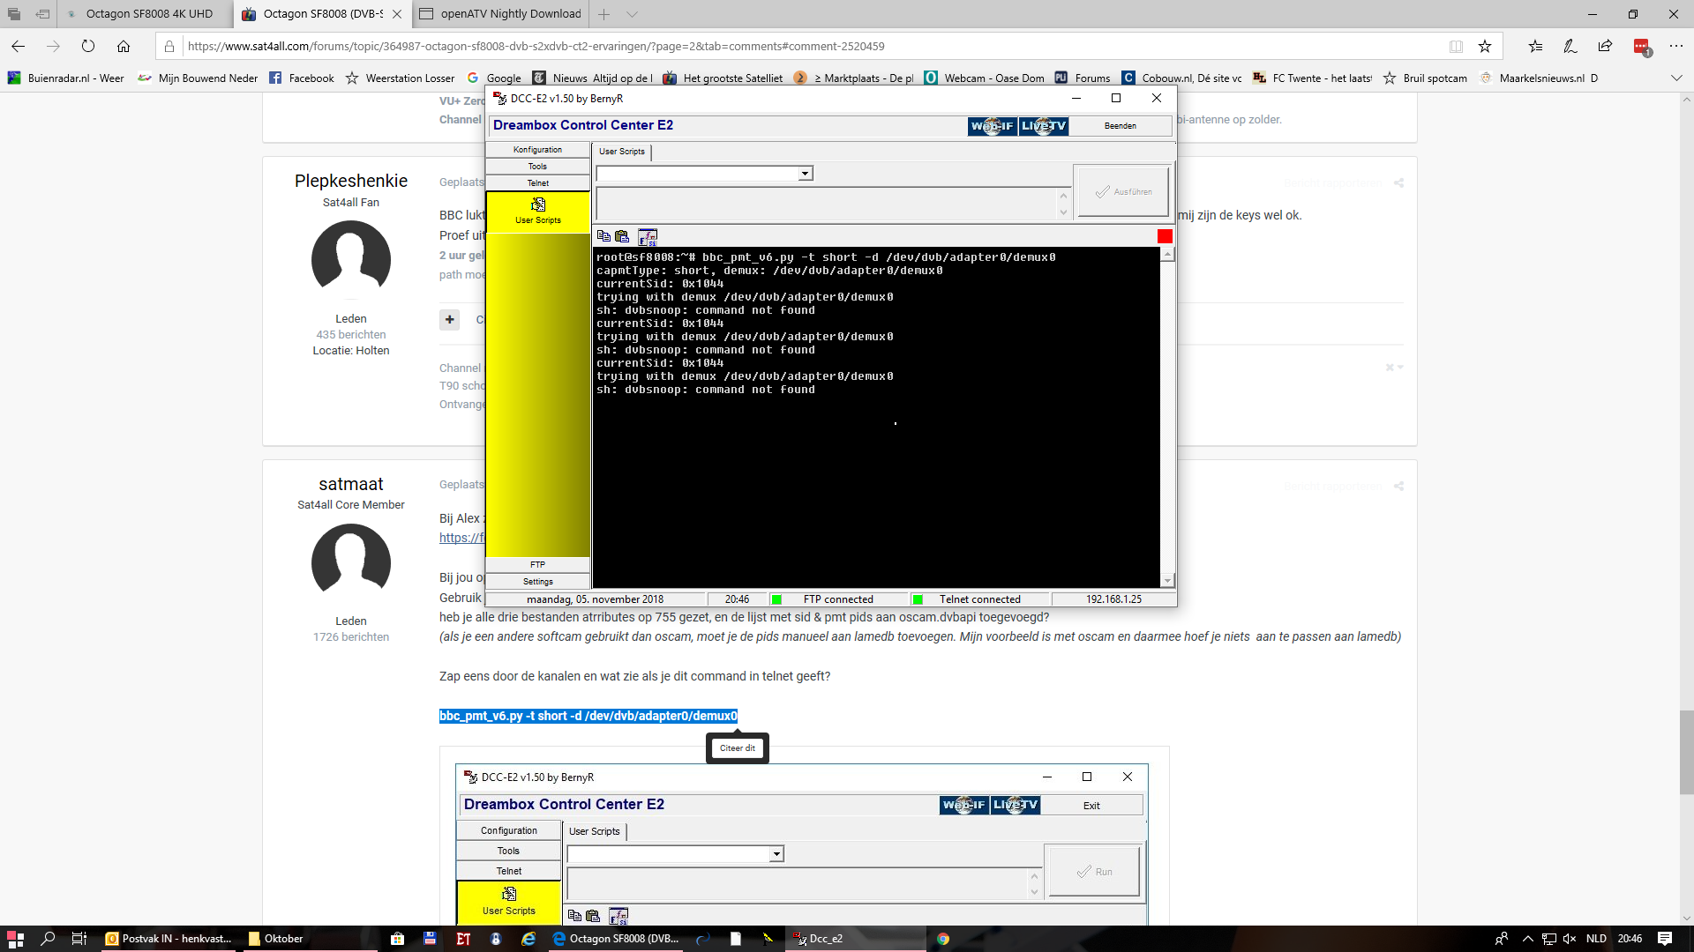
Task: Paste into telnet with the paste icon
Action: pyautogui.click(x=622, y=236)
